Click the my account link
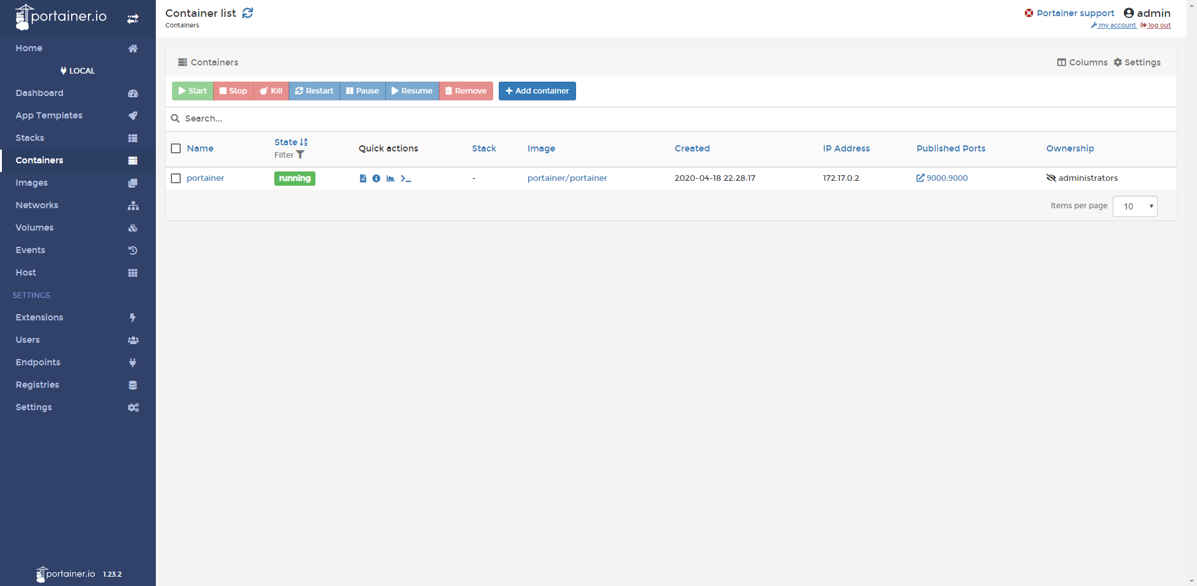The image size is (1197, 586). [x=1113, y=26]
